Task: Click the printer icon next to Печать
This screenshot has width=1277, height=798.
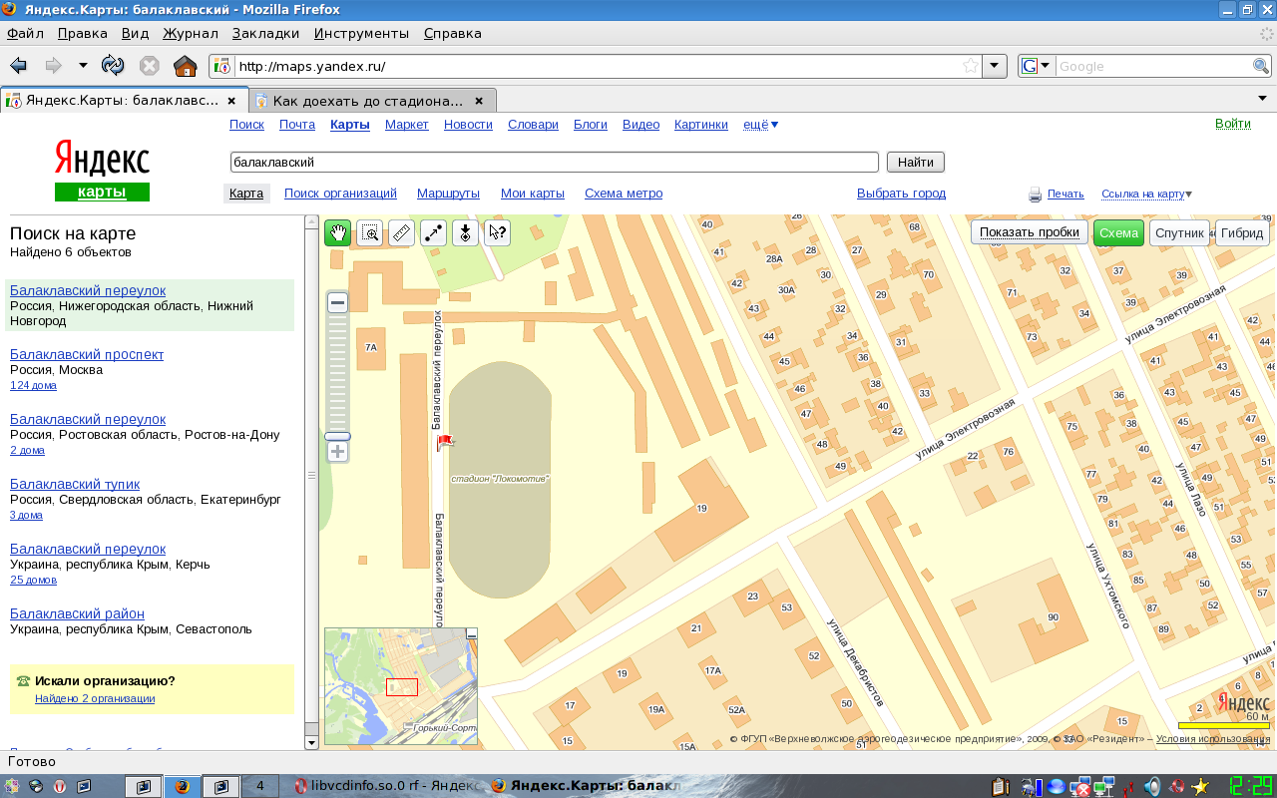Action: click(x=1036, y=195)
